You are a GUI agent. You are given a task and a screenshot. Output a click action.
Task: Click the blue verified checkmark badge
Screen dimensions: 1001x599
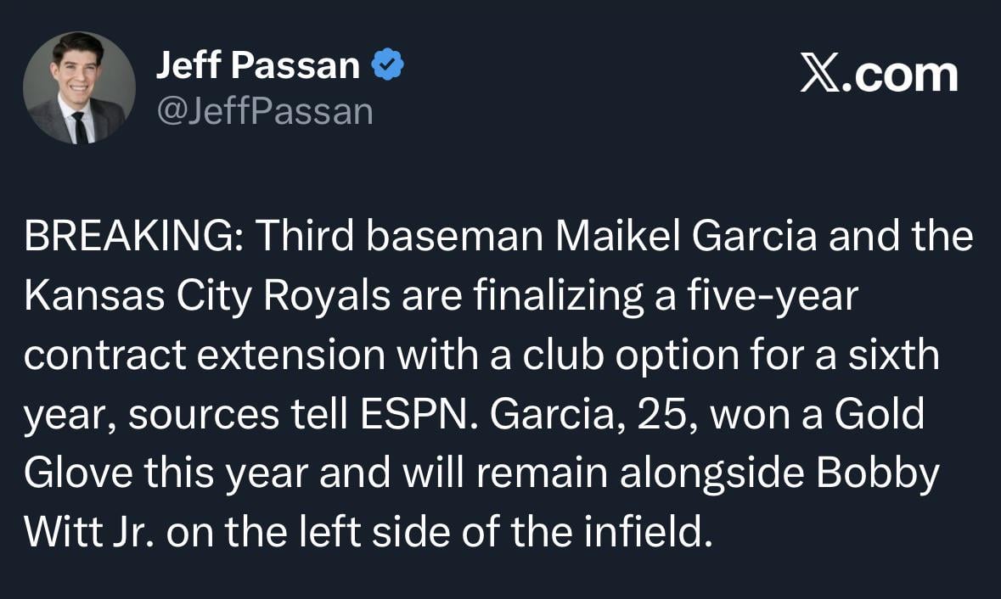[387, 65]
